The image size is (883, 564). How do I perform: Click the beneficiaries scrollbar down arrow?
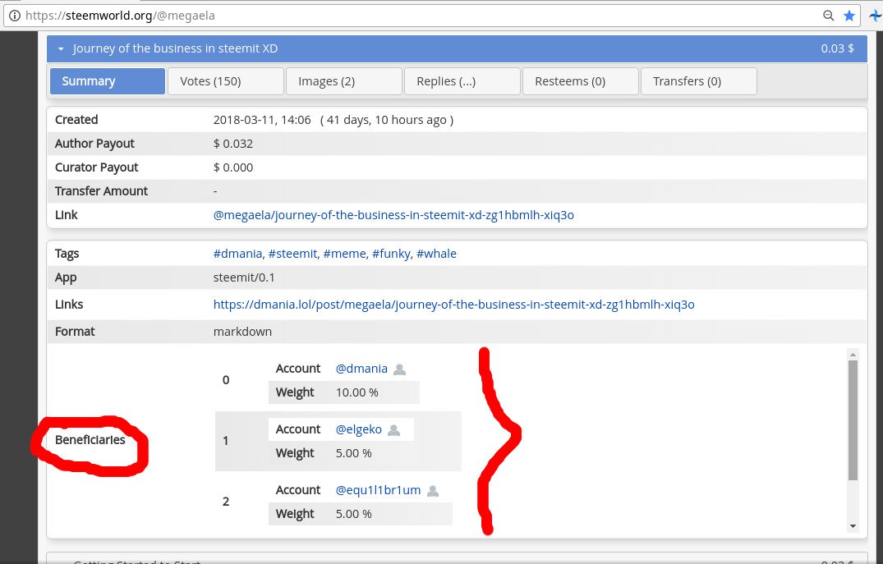click(x=853, y=526)
